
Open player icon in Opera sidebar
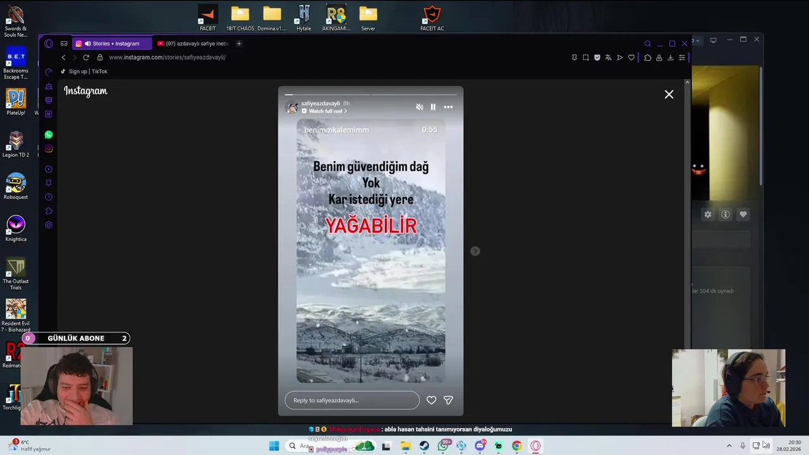(49, 169)
